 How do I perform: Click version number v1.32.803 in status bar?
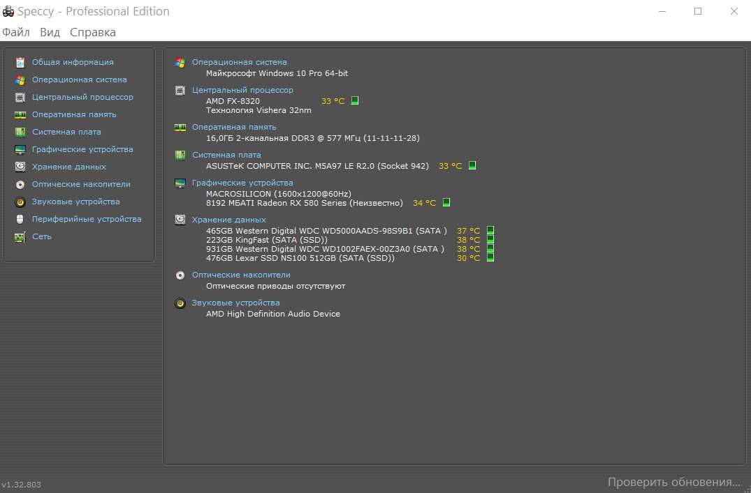point(22,485)
